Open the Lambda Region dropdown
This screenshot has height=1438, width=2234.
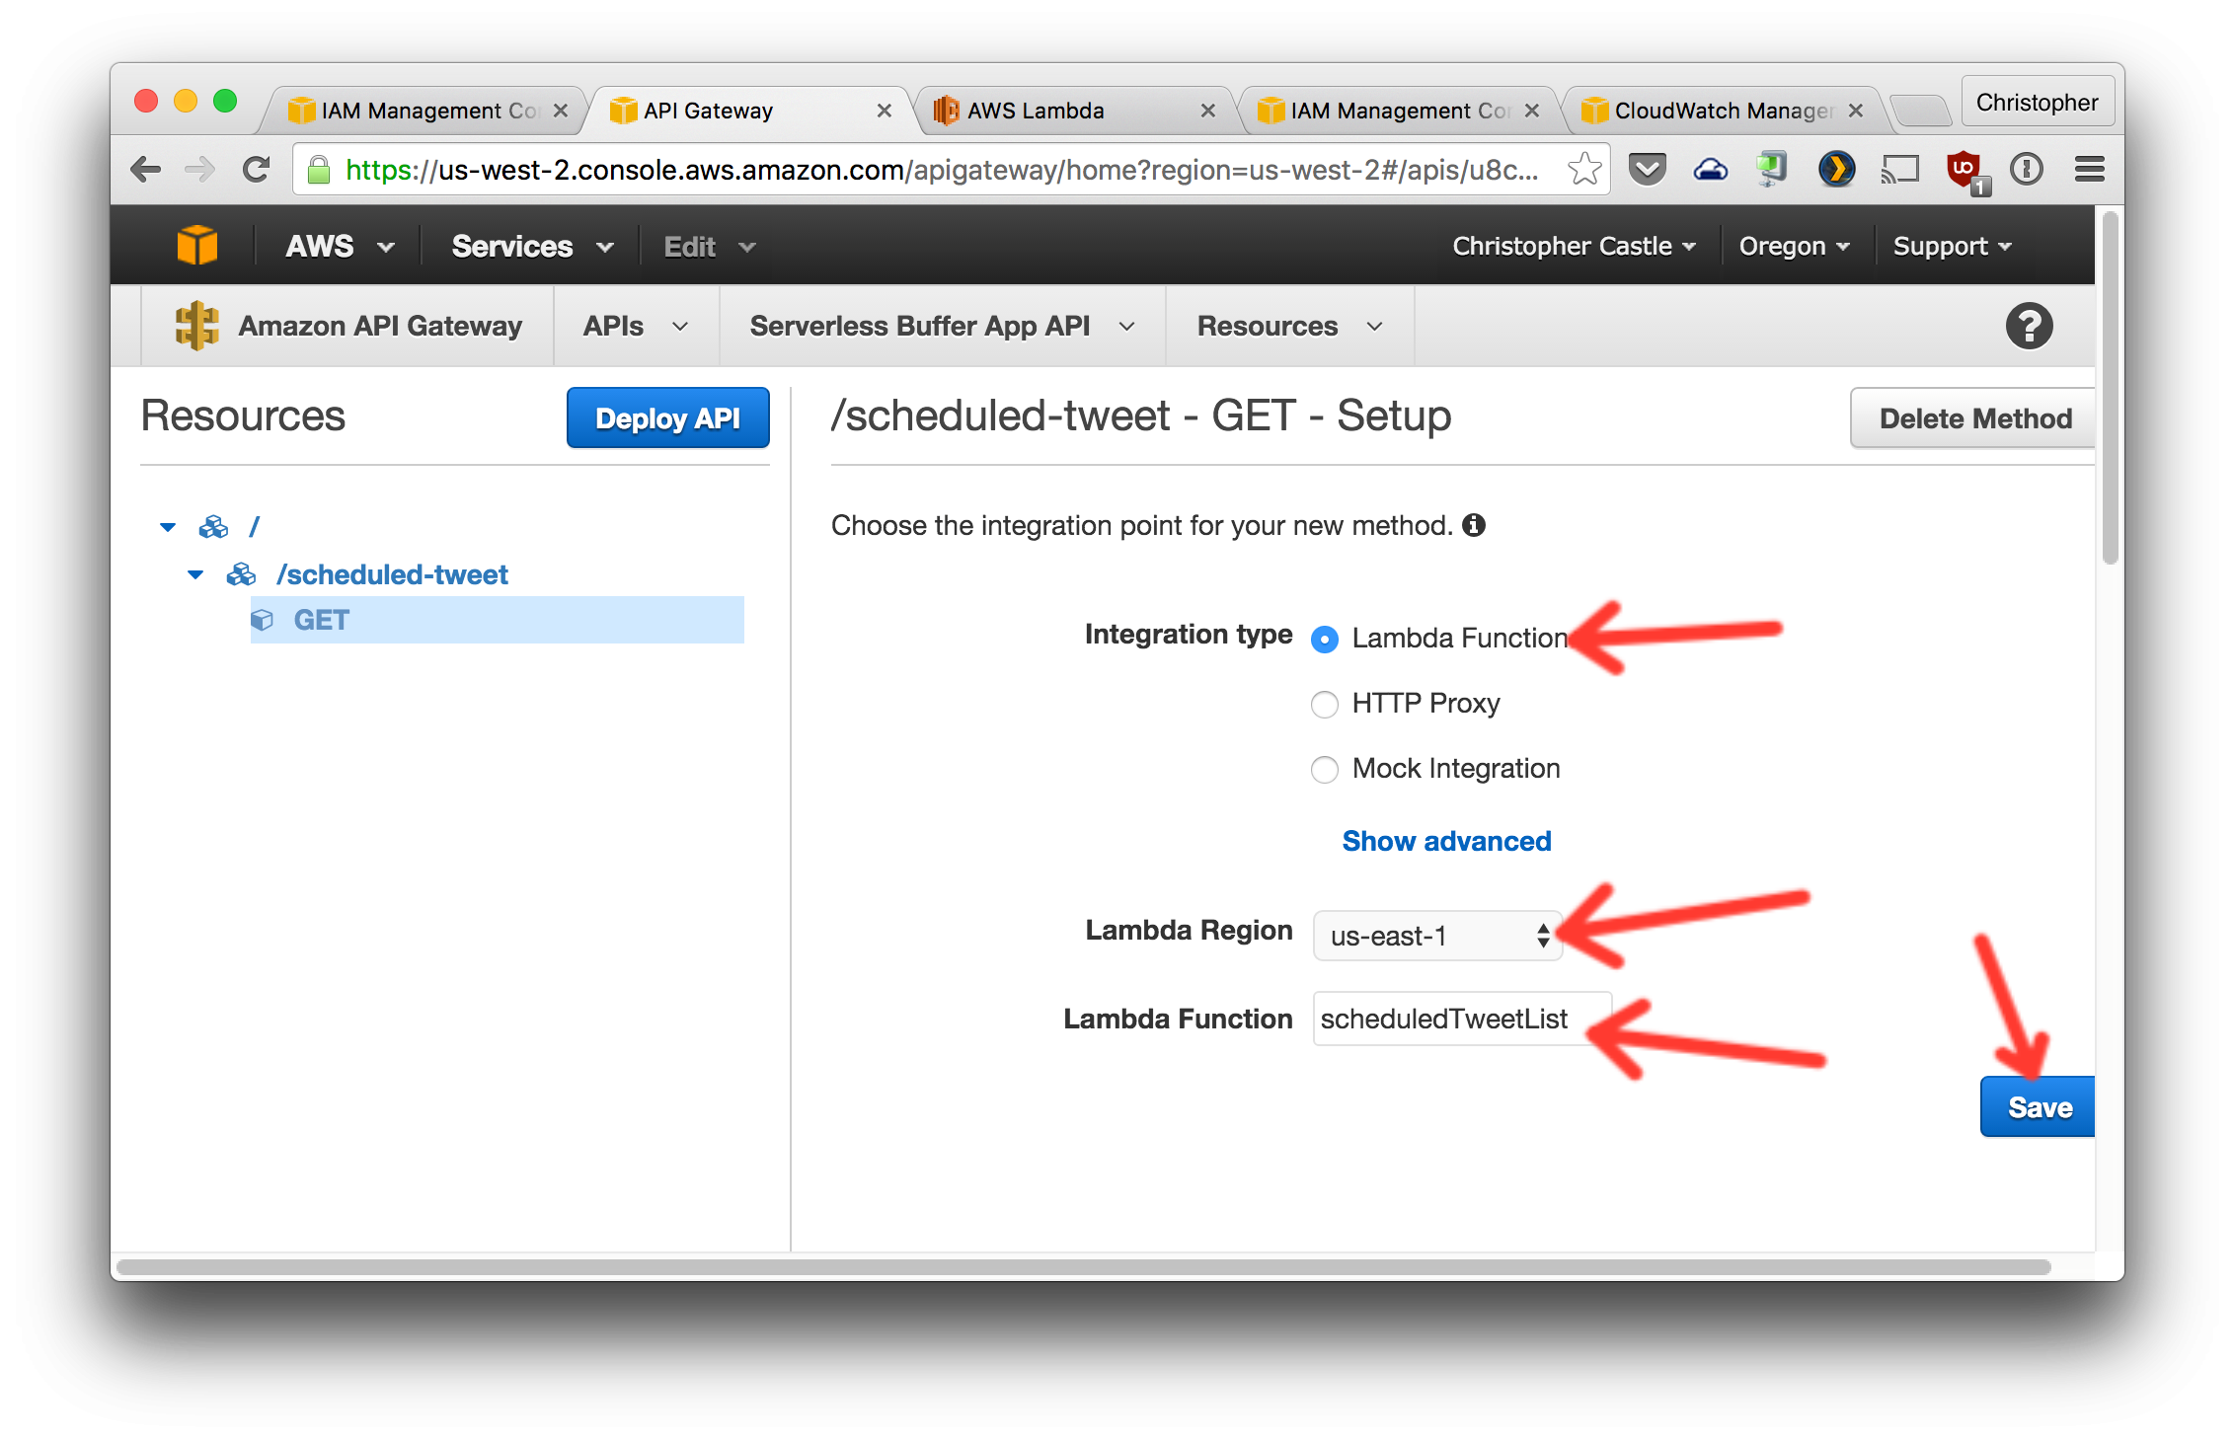(x=1437, y=936)
